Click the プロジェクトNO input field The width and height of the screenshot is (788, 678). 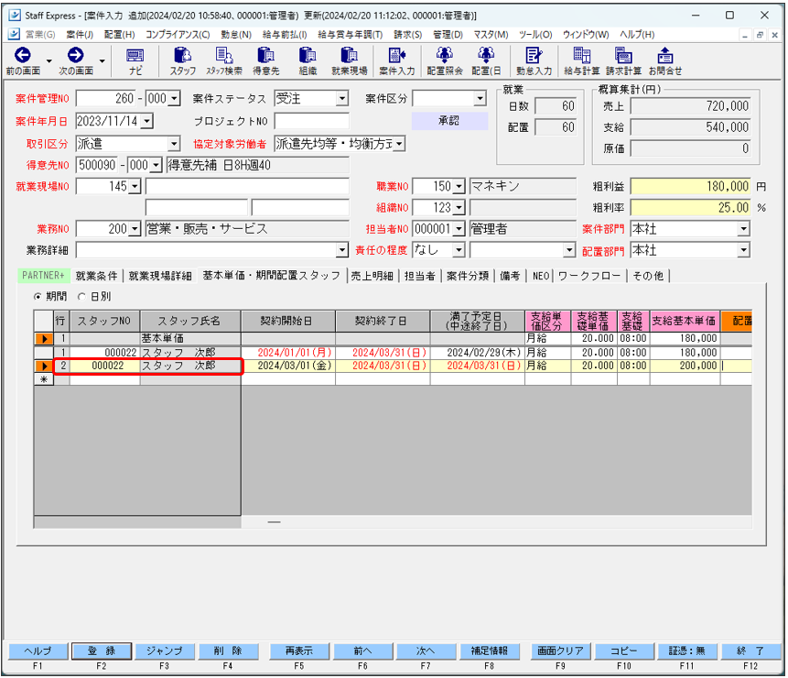coord(311,121)
